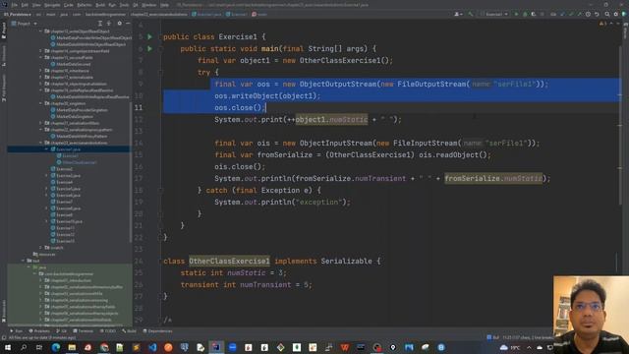Image resolution: width=629 pixels, height=354 pixels.
Task: Open the Window menu
Action: point(148,5)
